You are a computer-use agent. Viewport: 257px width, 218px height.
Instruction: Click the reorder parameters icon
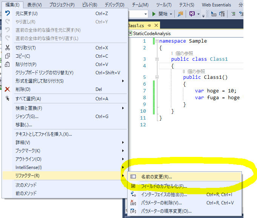133,211
